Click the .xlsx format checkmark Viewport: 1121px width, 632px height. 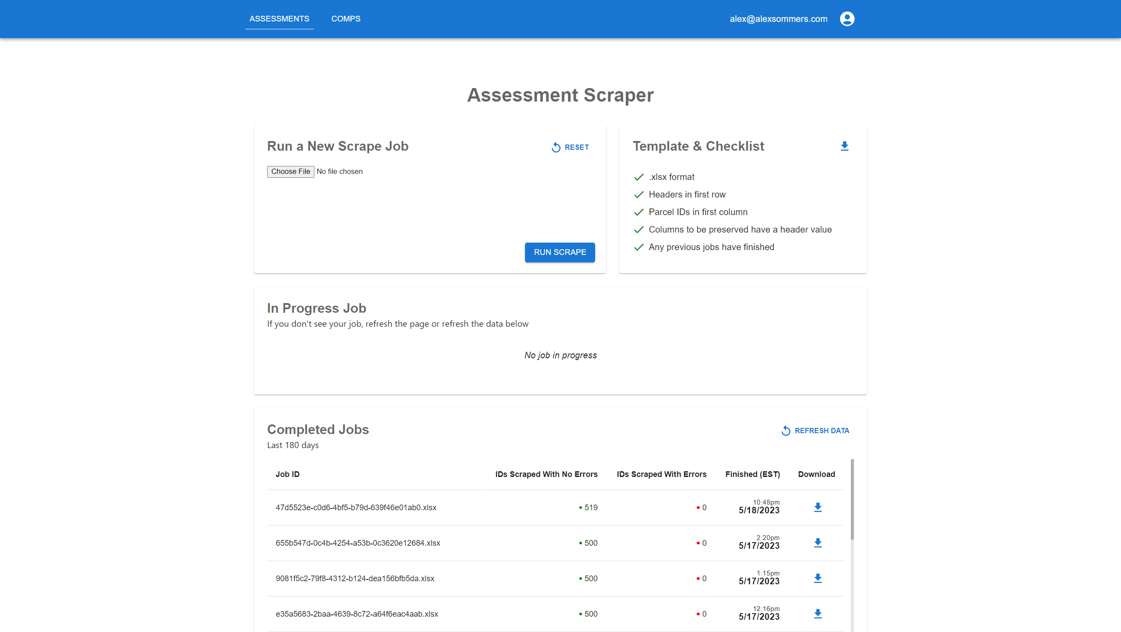[638, 177]
